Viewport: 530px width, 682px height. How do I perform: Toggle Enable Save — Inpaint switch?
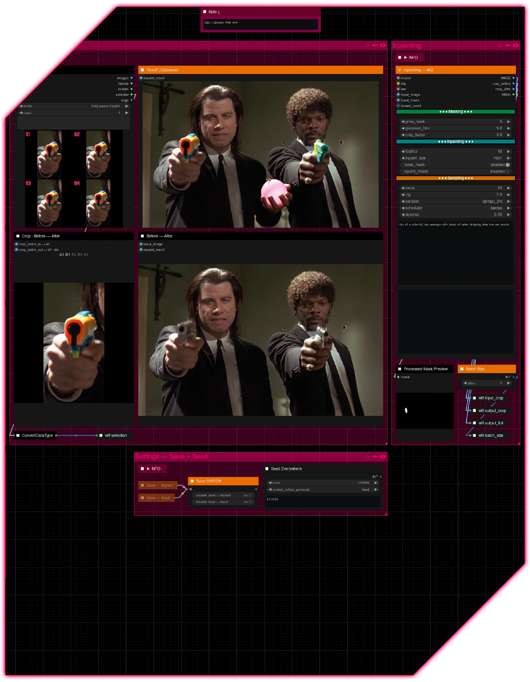coord(250,495)
